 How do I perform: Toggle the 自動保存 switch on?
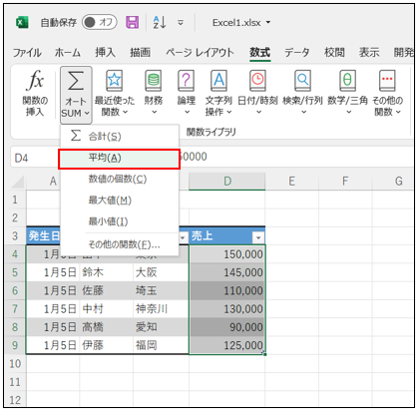[x=100, y=23]
